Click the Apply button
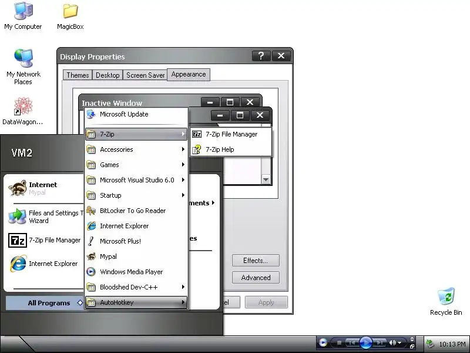The image size is (470, 353). (x=266, y=302)
